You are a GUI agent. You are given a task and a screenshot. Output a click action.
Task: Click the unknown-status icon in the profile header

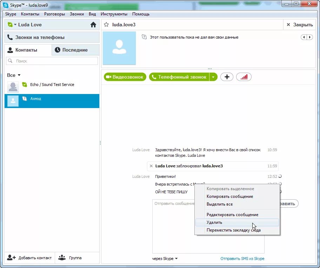pos(144,37)
